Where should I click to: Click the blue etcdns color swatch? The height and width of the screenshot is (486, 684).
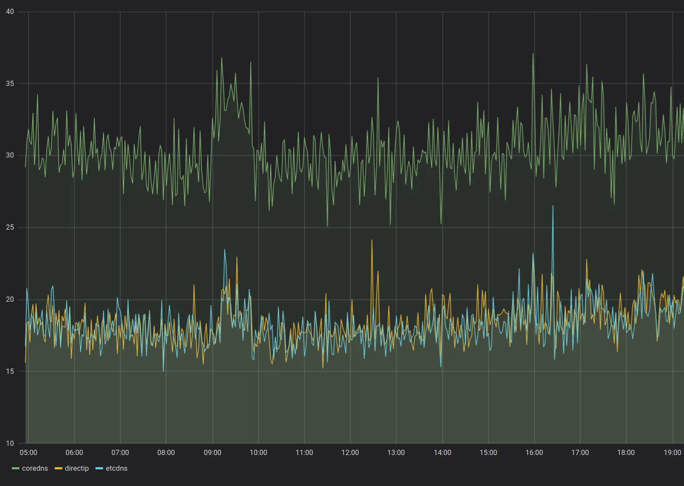[x=99, y=469]
